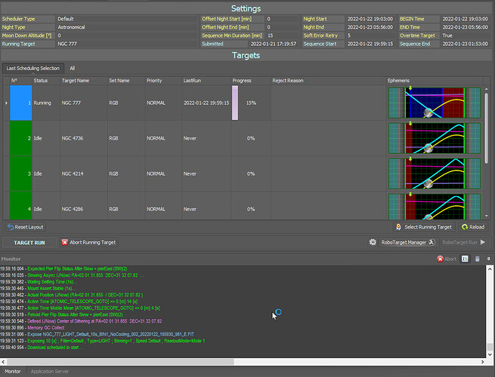495x377 pixels.
Task: Click the Set Name column header
Action: pos(126,81)
